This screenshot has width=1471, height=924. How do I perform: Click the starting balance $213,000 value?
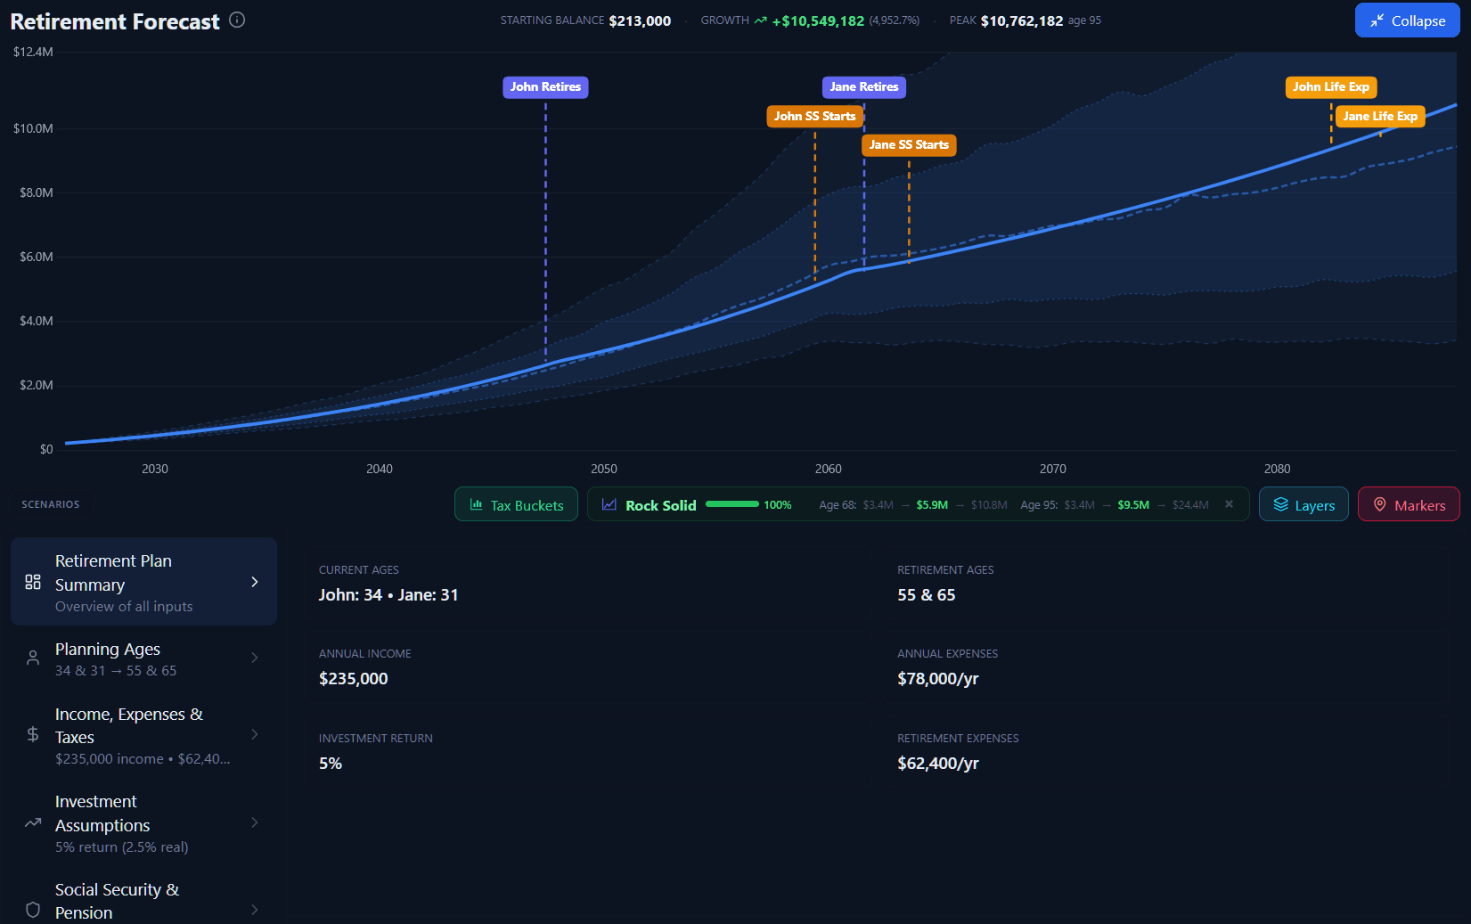(640, 20)
